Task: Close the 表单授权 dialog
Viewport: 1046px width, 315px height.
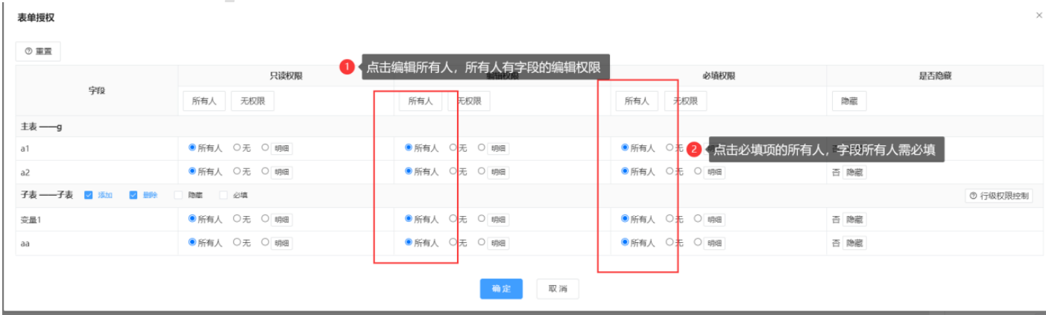Action: coord(1039,16)
